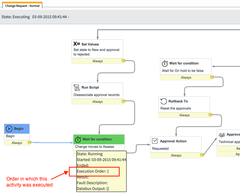The image size is (240, 193).
Task: Click Always condition under Wait for On hold
Action: [186, 77]
